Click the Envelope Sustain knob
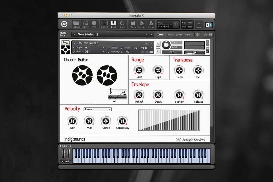Image resolution: width=273 pixels, height=182 pixels. (x=179, y=95)
